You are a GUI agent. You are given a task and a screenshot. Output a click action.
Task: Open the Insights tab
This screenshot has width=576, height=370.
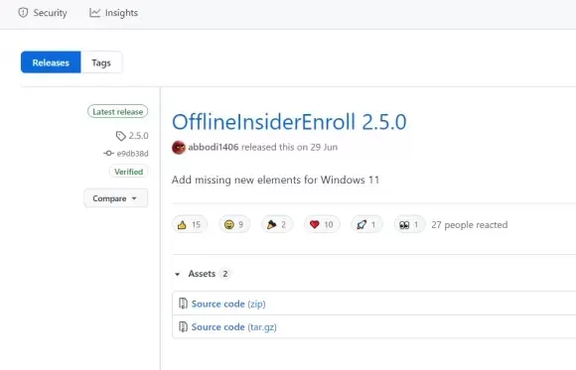click(113, 13)
